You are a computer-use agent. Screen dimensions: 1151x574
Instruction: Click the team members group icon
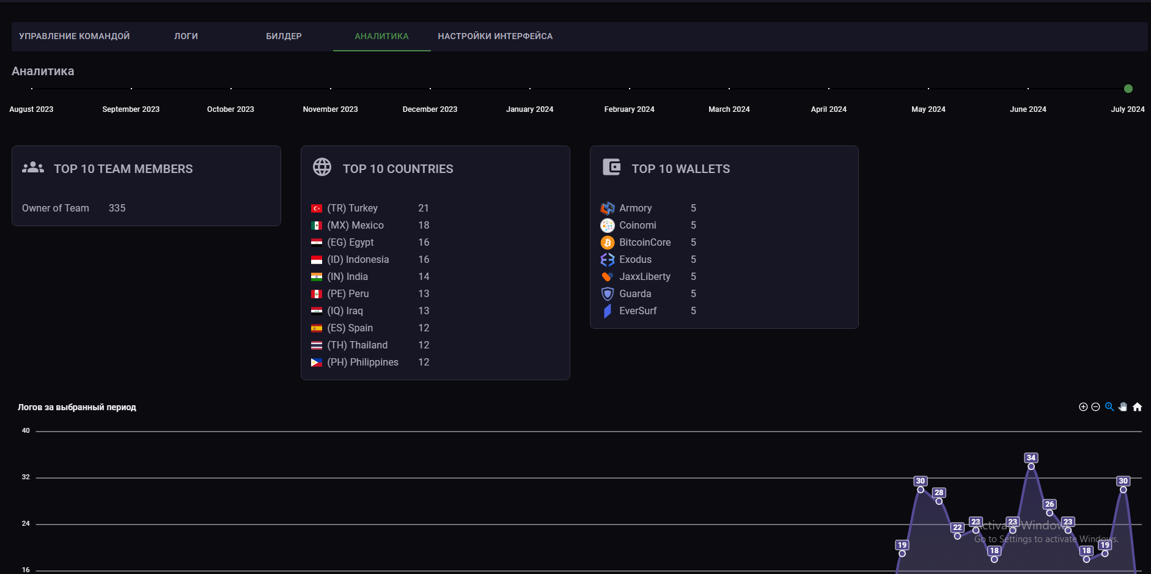tap(33, 167)
